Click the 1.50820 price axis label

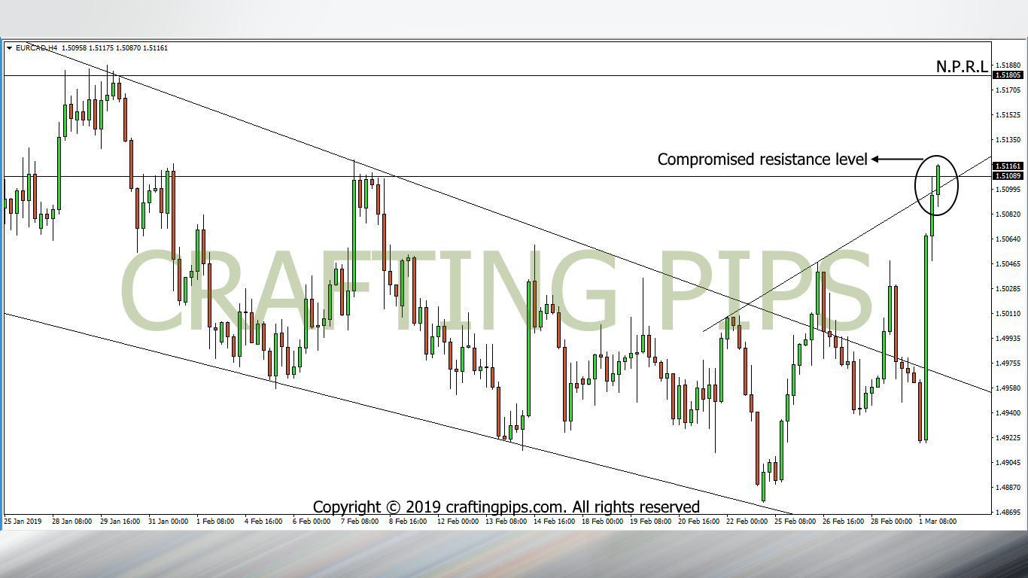coord(1008,214)
